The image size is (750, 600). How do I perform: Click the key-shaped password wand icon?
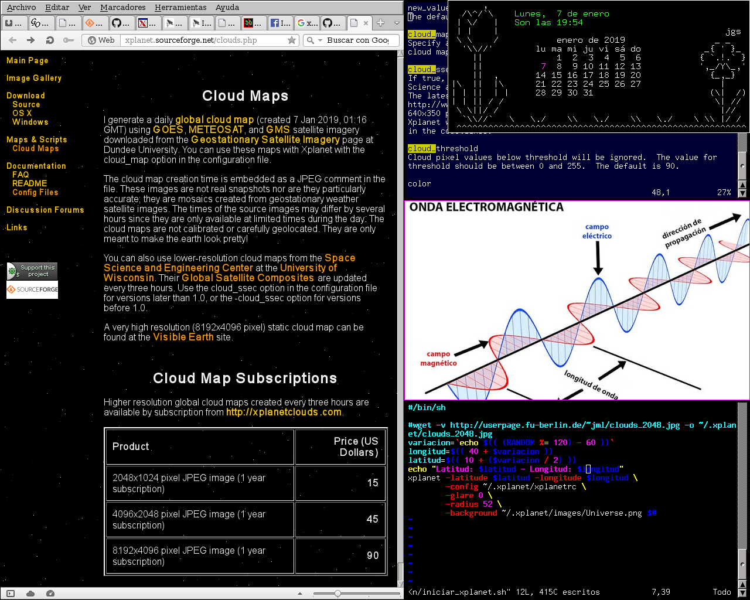tap(69, 40)
